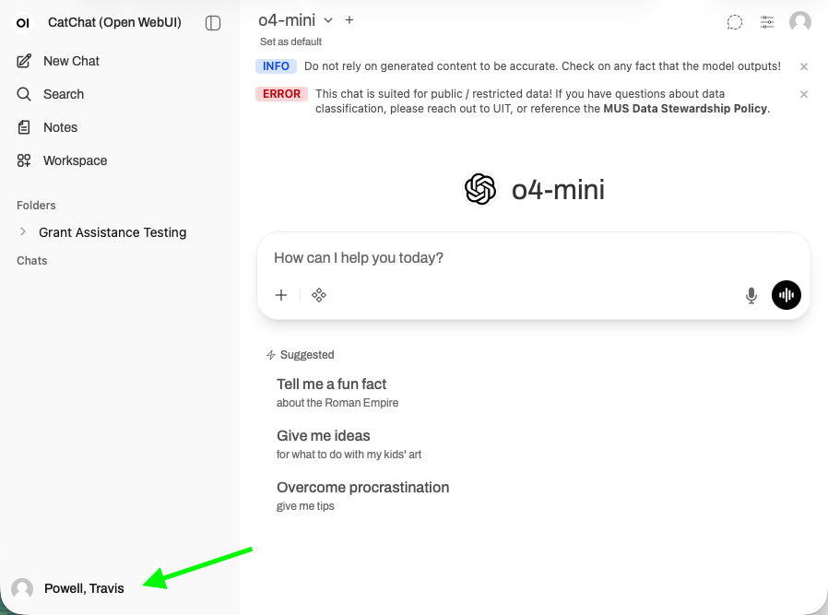Open the chat controls sliders icon

(x=767, y=22)
